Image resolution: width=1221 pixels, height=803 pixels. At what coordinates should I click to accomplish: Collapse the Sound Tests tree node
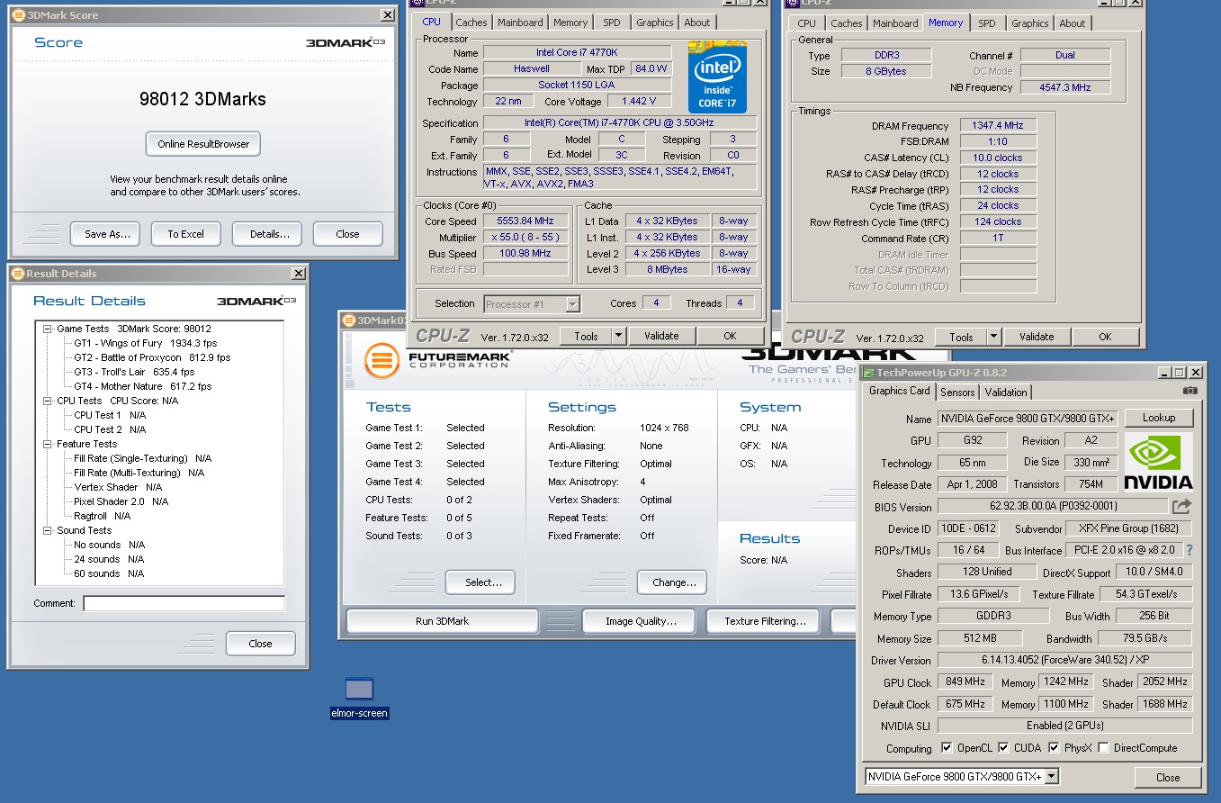coord(47,530)
